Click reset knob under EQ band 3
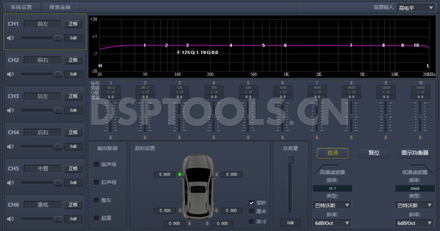 pos(179,137)
